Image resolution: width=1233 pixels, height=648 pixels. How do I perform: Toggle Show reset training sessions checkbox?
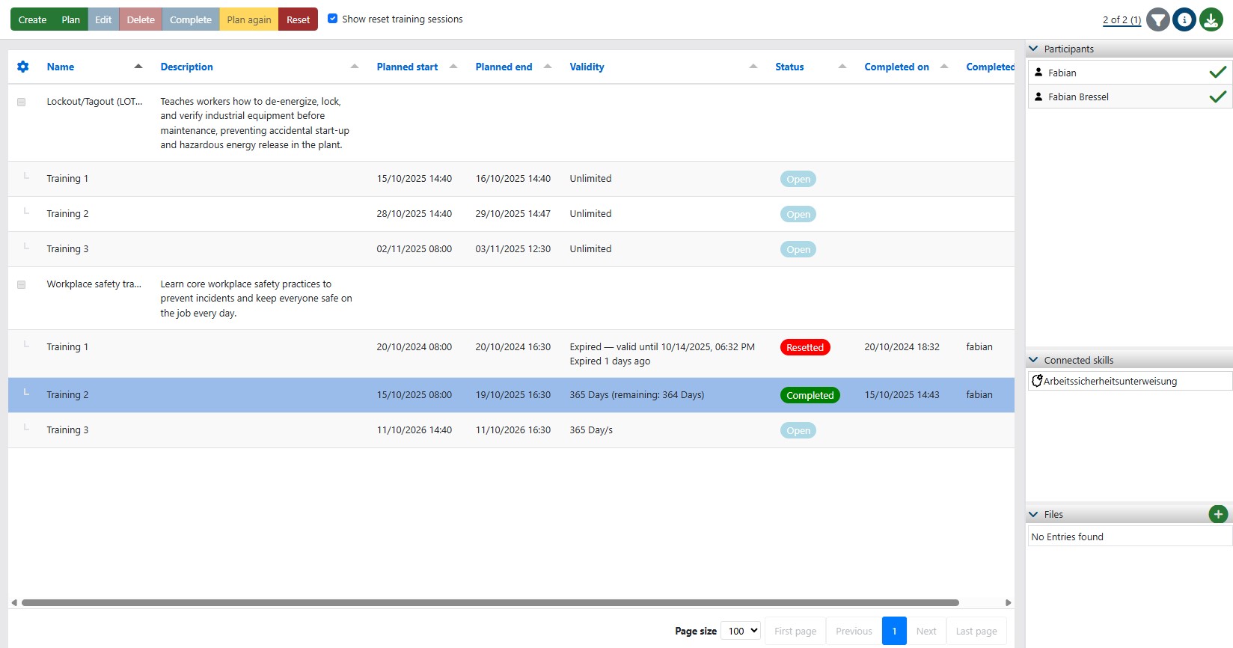click(x=333, y=19)
